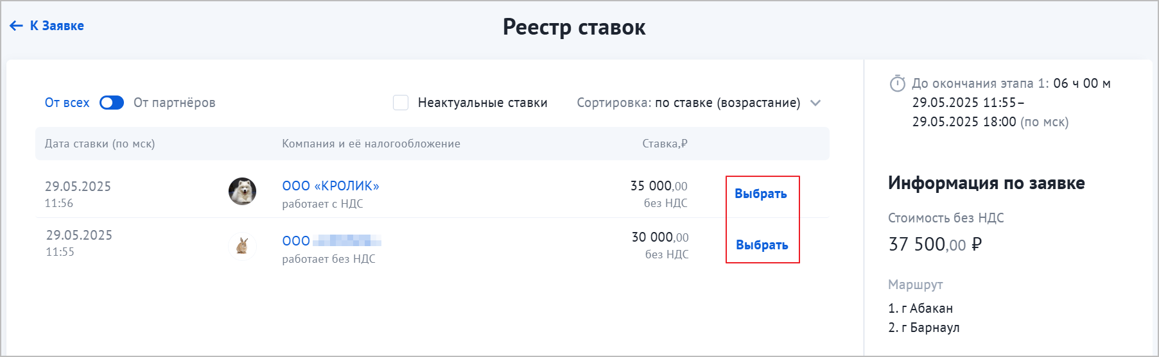Screen dimensions: 1159x357
Task: Select the От всех filter label
Action: [x=67, y=103]
